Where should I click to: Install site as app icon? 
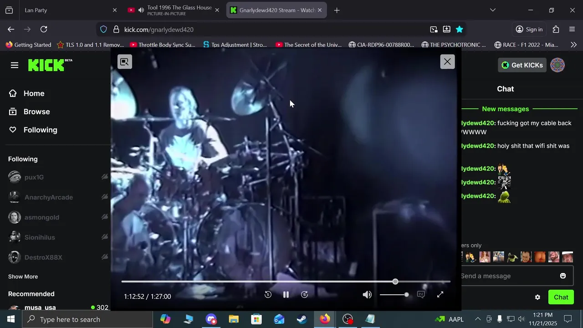click(x=446, y=29)
